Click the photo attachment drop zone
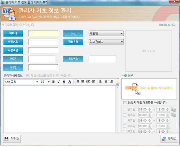Viewport: 180px width, 147px height. [149, 89]
